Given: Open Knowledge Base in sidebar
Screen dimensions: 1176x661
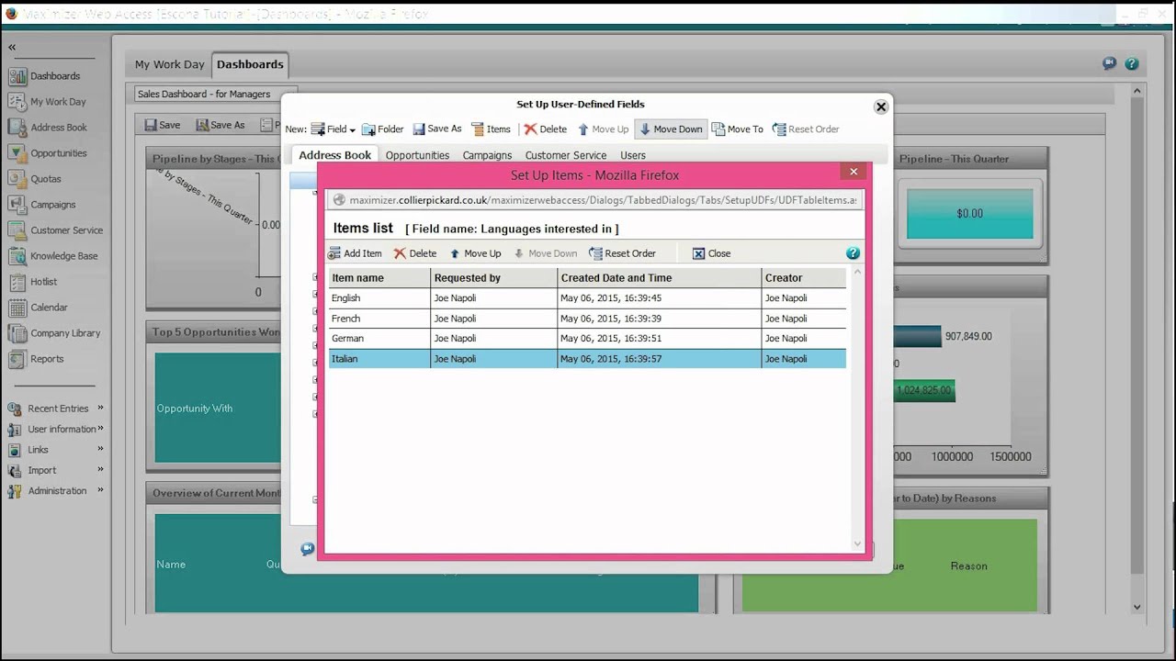Looking at the screenshot, I should 53,256.
